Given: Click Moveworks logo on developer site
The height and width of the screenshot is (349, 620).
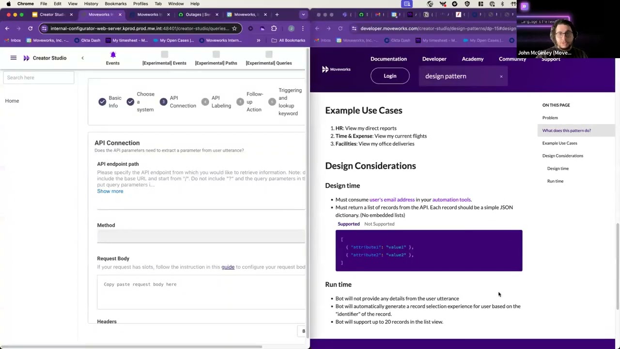Looking at the screenshot, I should tap(336, 69).
